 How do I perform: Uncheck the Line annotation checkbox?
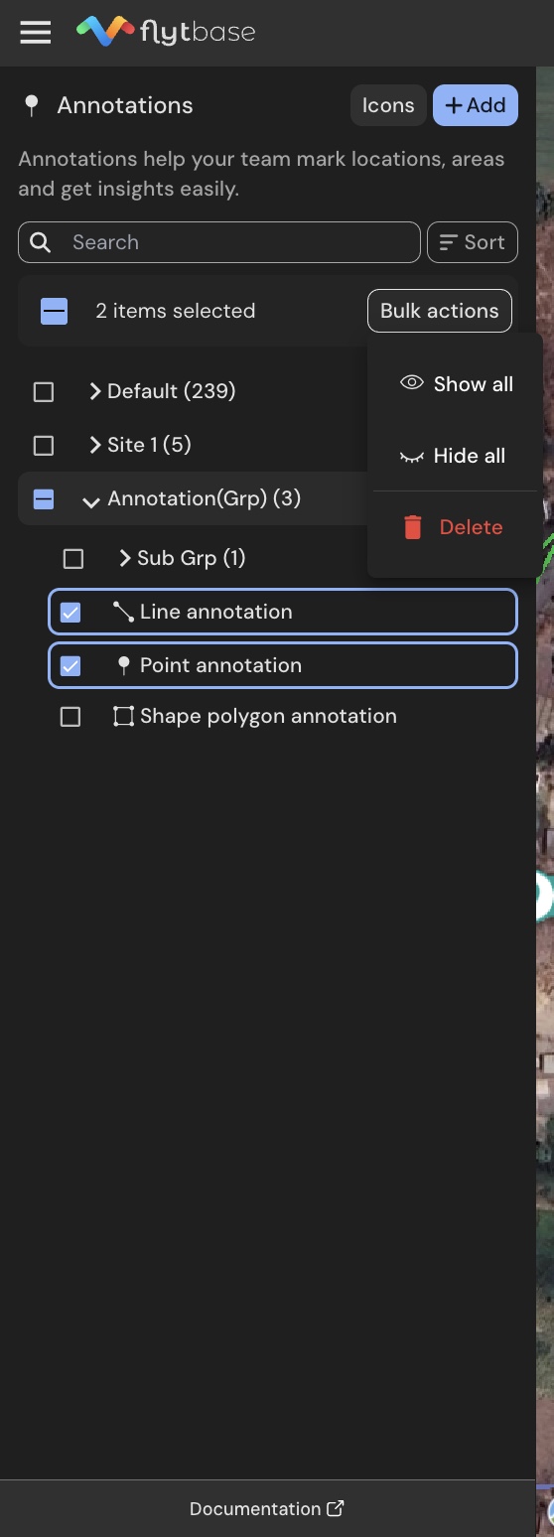70,612
